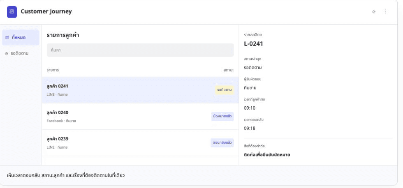Click the รายละเอียด label in details panel
The height and width of the screenshot is (188, 403).
(x=253, y=34)
